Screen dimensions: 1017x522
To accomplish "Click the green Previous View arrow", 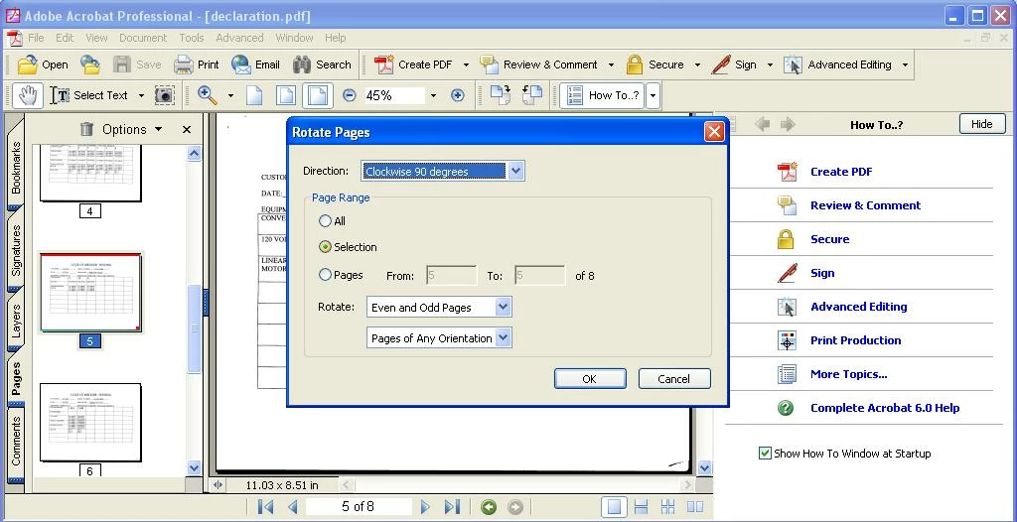I will 489,506.
